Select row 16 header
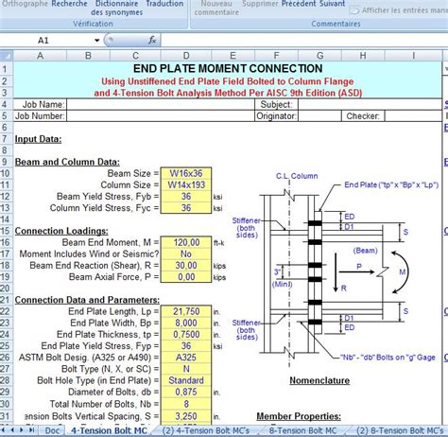 click(6, 242)
